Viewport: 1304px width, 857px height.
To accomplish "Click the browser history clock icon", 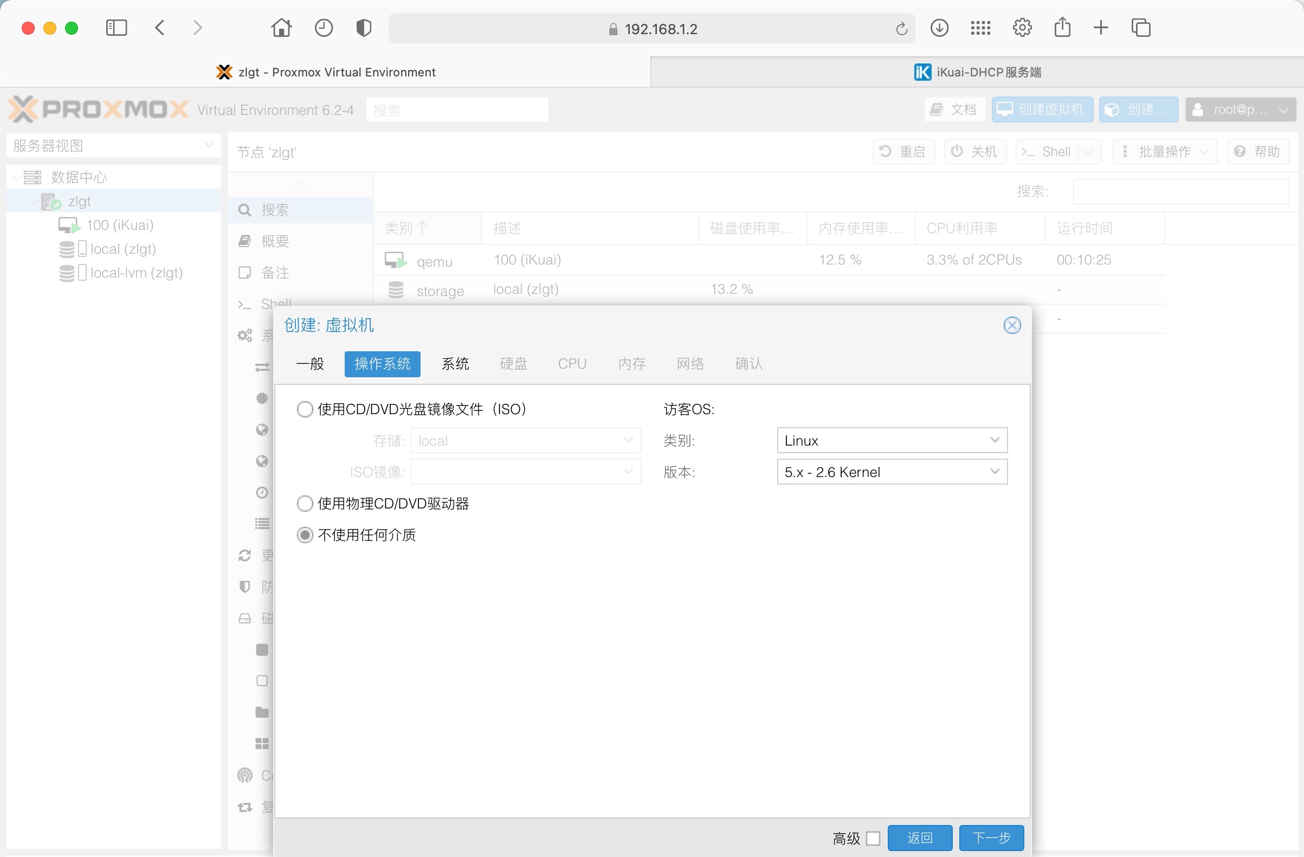I will (x=323, y=28).
